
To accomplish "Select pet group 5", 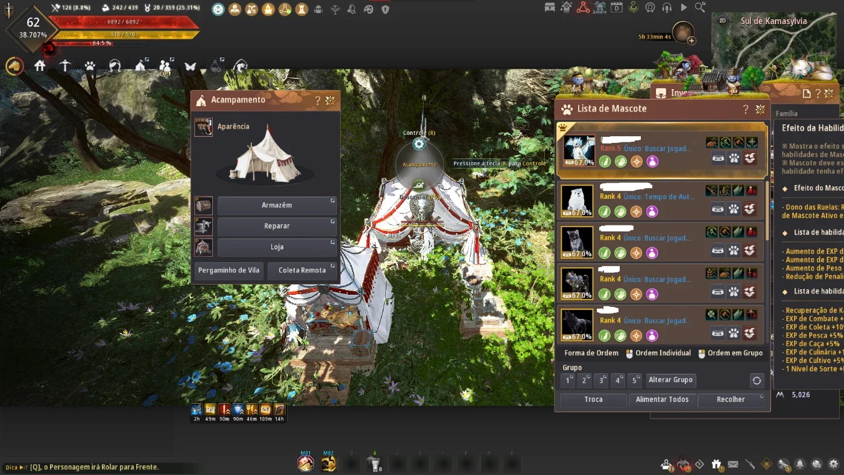I will point(634,380).
